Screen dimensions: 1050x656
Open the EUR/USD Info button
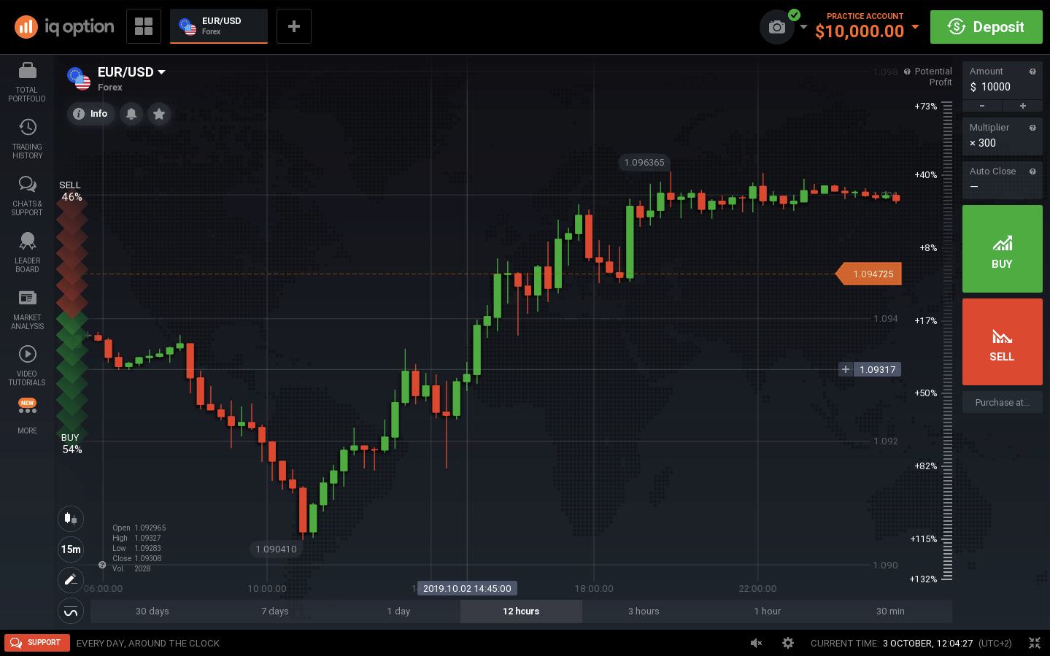pos(91,114)
